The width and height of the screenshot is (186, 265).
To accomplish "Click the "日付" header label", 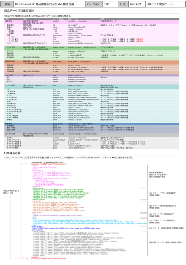I will click(x=123, y=4).
